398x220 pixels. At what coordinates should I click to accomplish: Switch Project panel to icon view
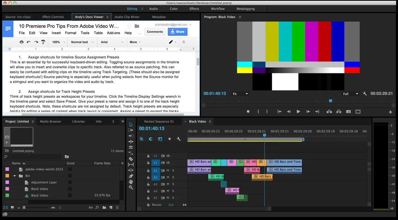(x=12, y=207)
